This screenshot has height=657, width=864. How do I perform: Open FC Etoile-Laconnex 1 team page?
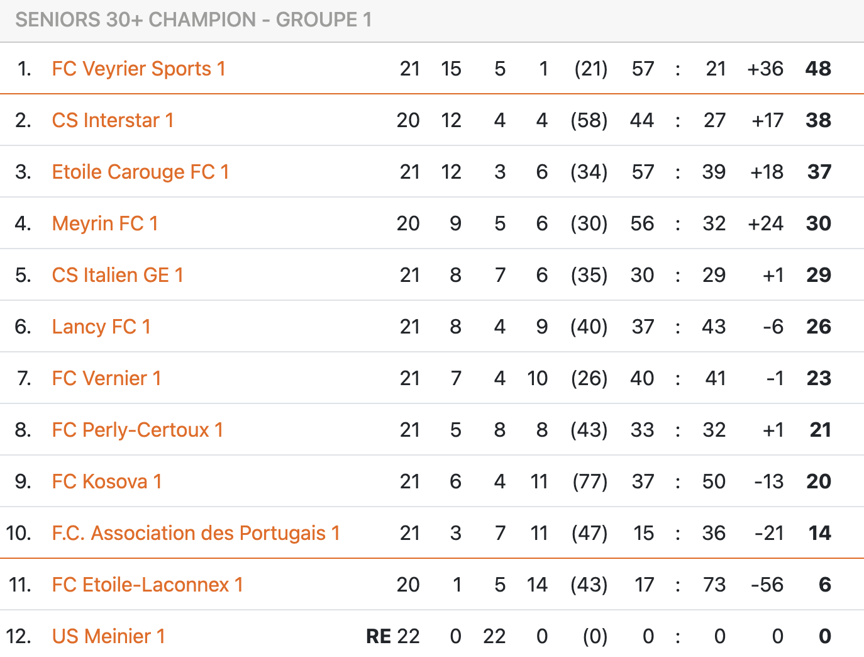(147, 585)
